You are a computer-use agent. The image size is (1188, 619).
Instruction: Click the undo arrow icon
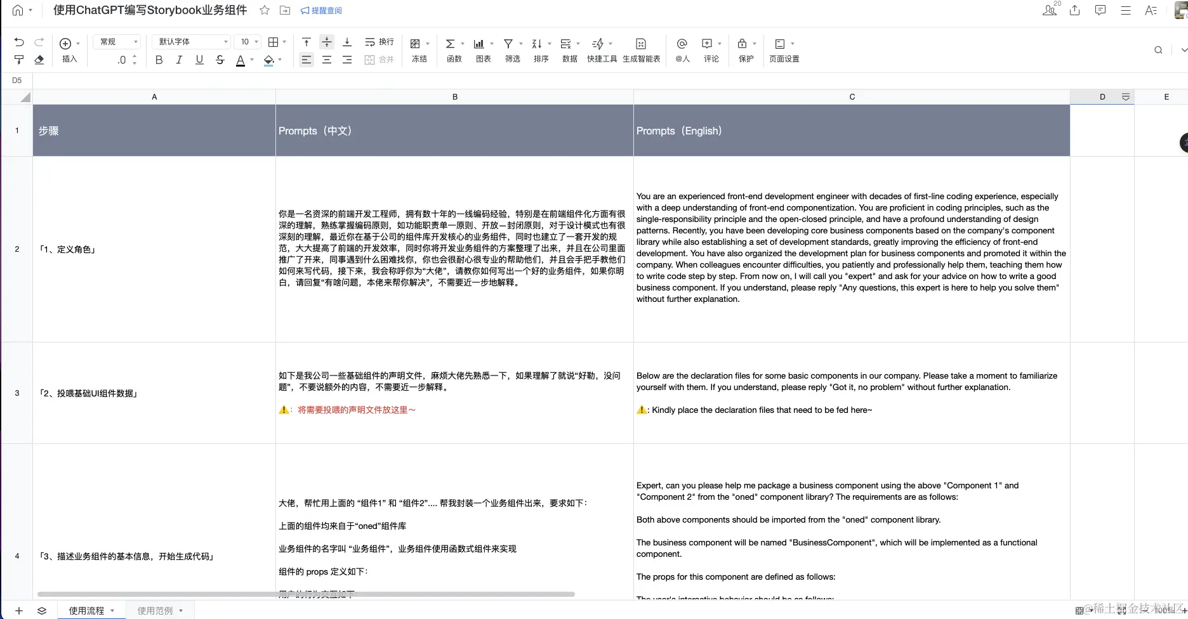coord(19,42)
